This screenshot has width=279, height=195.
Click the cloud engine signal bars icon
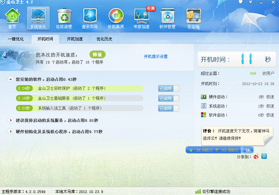pos(198,191)
